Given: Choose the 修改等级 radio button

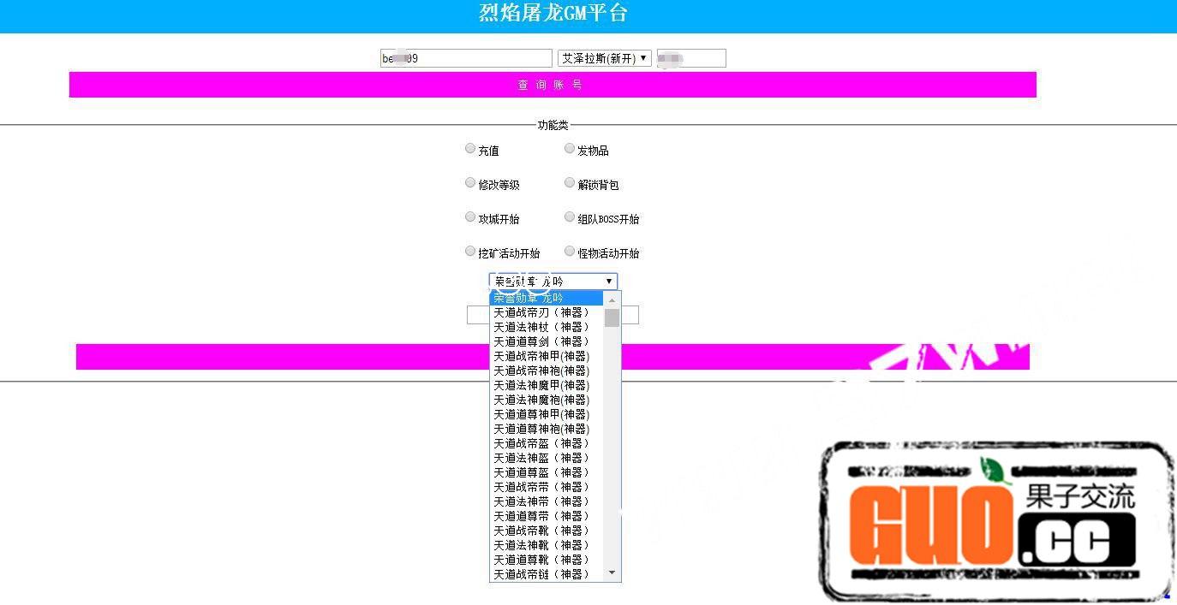Looking at the screenshot, I should [470, 183].
